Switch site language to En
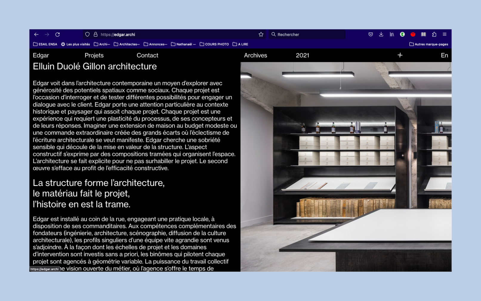This screenshot has height=301, width=481. [444, 55]
